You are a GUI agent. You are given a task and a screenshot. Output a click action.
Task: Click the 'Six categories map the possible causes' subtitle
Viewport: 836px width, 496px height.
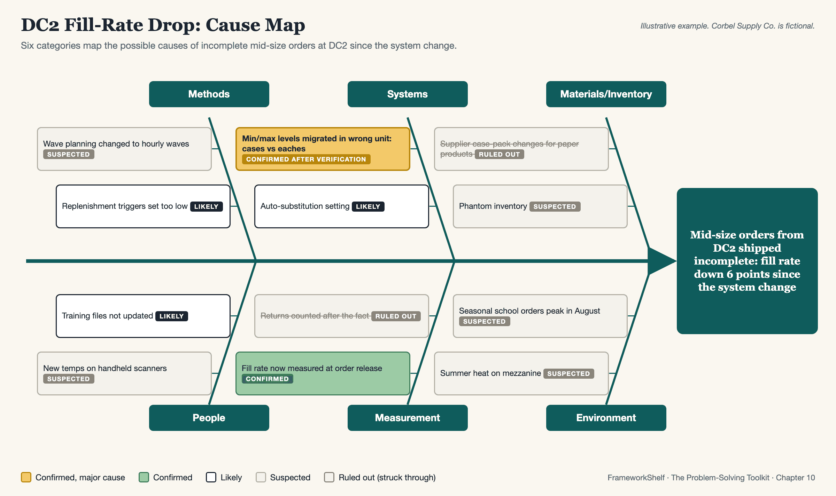pyautogui.click(x=239, y=46)
